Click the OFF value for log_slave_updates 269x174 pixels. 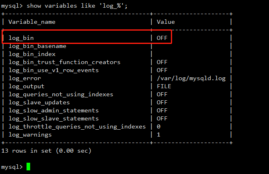pyautogui.click(x=162, y=102)
